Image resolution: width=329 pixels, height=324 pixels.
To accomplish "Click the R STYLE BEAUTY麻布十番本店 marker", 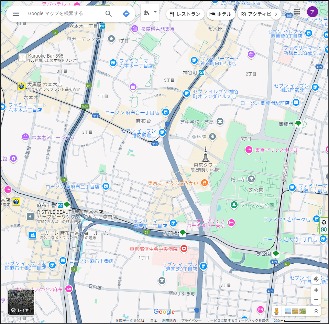I will pyautogui.click(x=30, y=216).
